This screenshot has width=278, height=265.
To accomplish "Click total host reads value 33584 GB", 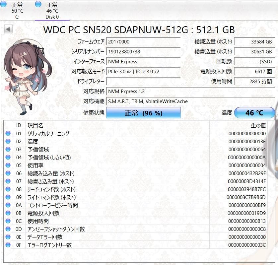I will point(254,42).
